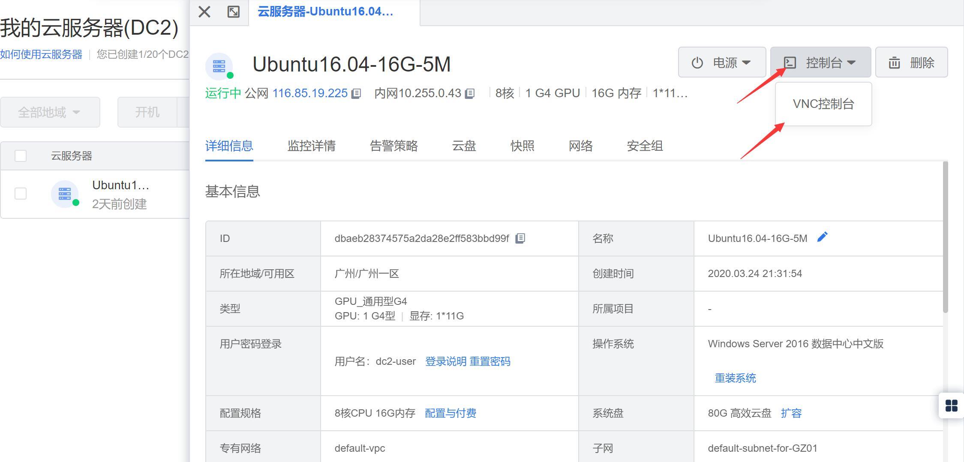Click the 运行中 running status text
The image size is (964, 462).
(223, 93)
